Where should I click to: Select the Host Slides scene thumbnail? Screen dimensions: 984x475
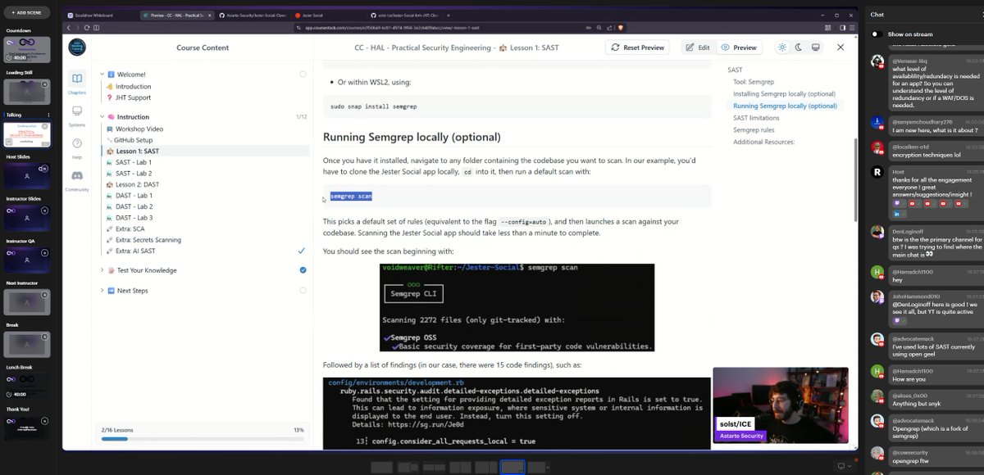click(x=28, y=176)
